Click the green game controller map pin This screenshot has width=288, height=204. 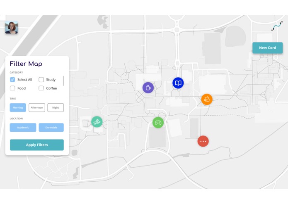click(158, 122)
